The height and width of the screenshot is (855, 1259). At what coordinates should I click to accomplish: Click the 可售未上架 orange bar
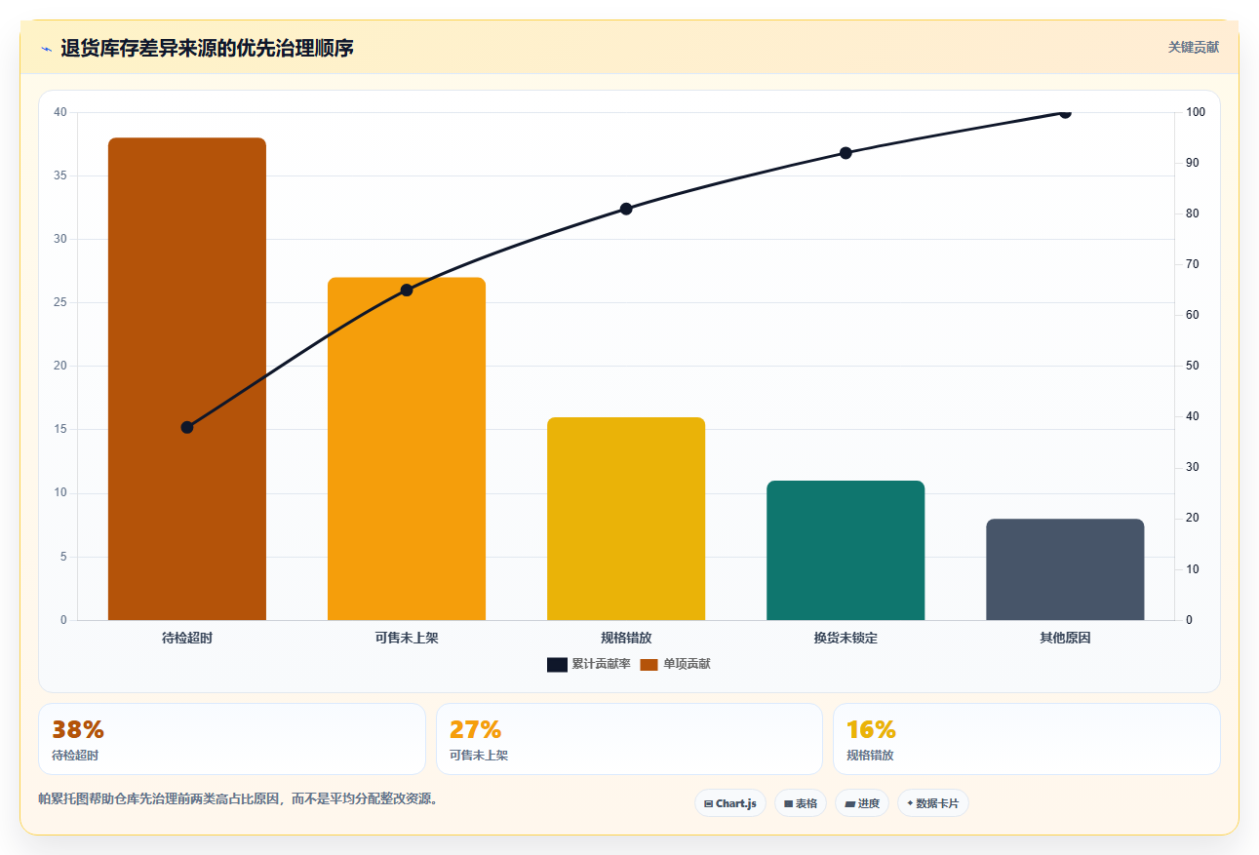(407, 448)
